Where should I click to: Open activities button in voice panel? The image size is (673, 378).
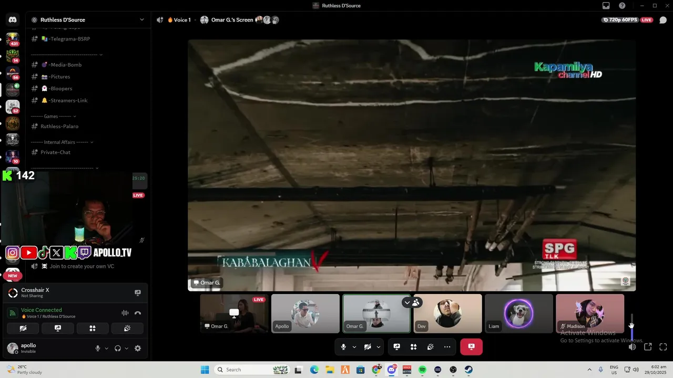click(x=93, y=328)
